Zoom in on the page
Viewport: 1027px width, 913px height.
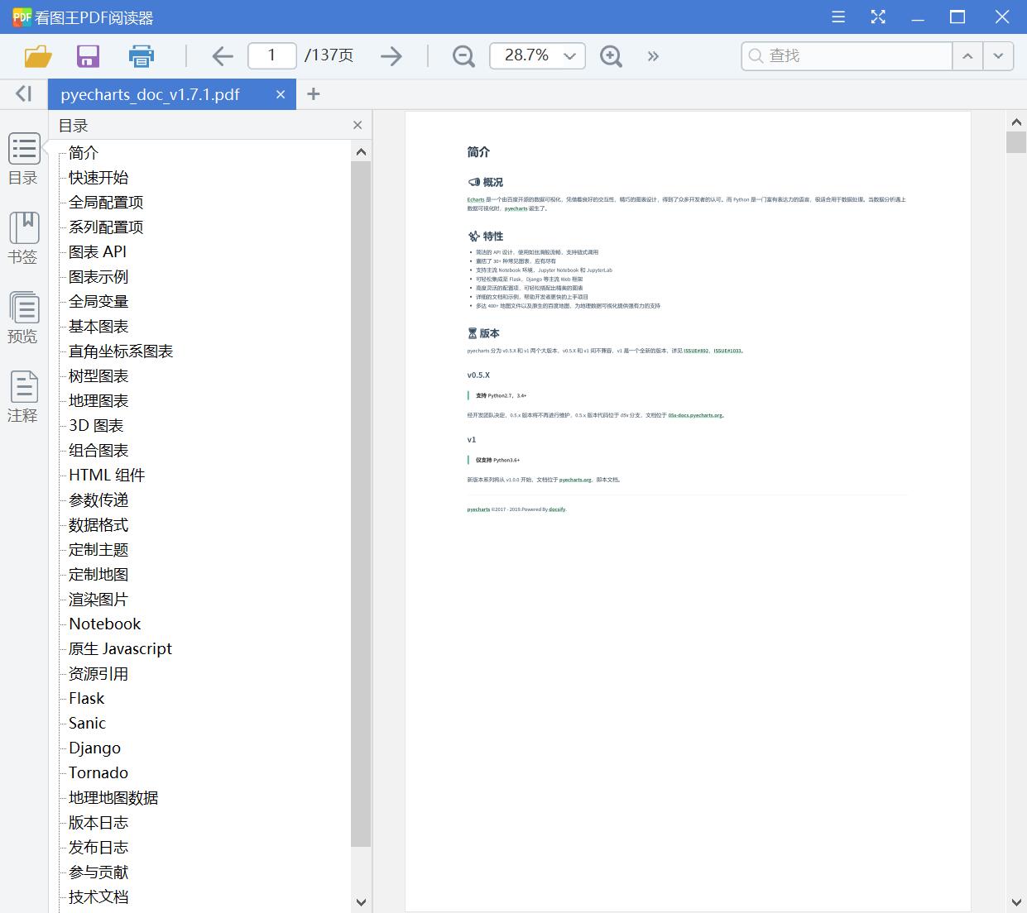[x=611, y=55]
